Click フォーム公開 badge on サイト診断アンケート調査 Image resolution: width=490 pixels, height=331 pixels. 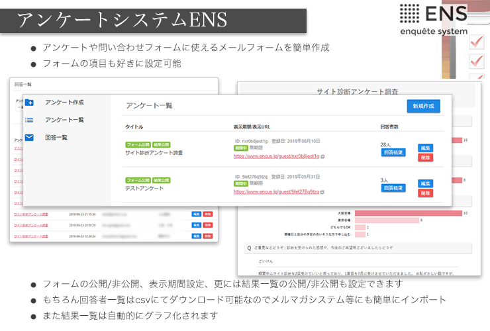click(x=138, y=145)
